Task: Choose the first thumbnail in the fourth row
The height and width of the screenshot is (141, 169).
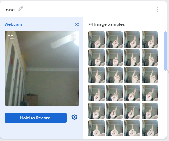Action: pyautogui.click(x=96, y=93)
